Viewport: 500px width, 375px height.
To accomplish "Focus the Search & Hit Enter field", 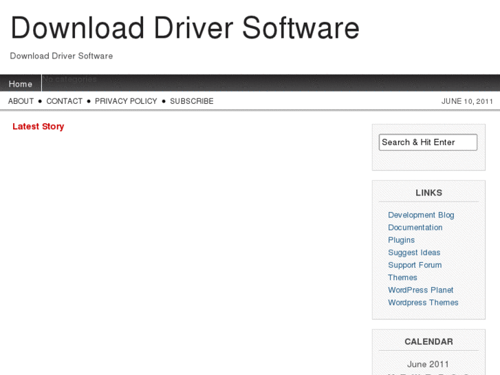I will click(428, 142).
